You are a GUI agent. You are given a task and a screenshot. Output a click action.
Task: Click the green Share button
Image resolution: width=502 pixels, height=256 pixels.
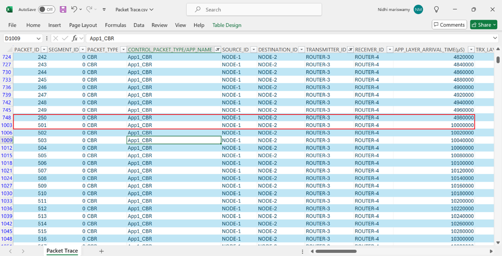(484, 25)
